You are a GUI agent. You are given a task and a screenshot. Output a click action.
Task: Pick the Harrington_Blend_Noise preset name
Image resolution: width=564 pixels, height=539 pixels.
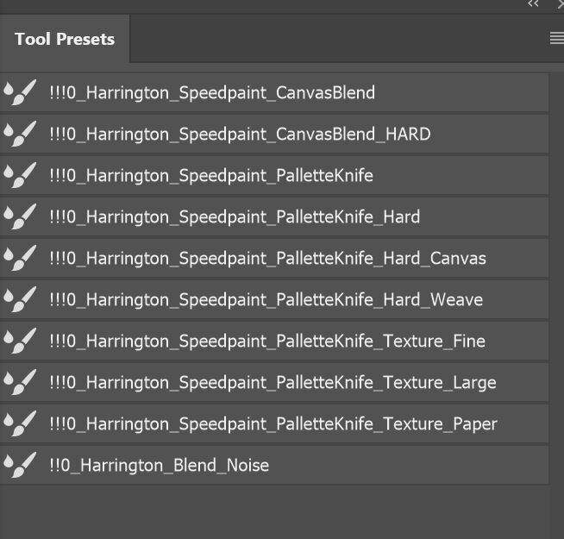point(160,465)
